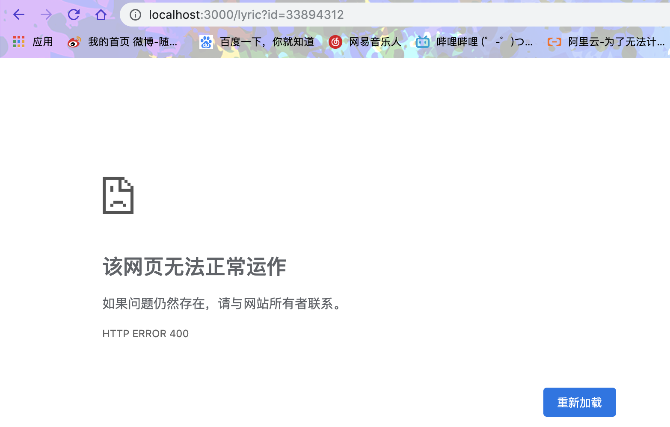Click the forward navigation arrow
Image resolution: width=670 pixels, height=427 pixels.
pos(45,14)
